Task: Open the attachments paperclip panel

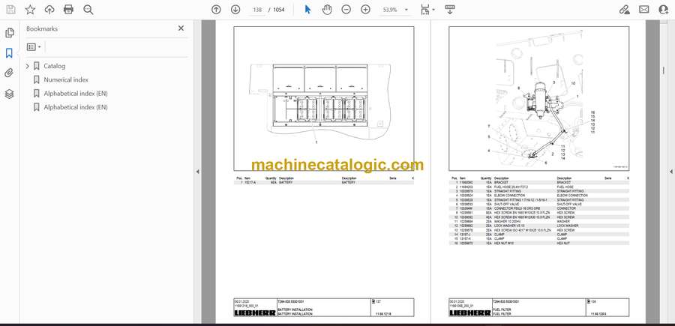Action: pyautogui.click(x=10, y=73)
